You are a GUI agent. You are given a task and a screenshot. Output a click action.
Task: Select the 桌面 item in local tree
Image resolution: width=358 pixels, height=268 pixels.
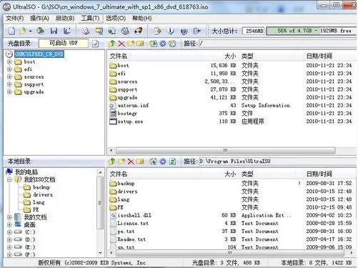(x=29, y=224)
